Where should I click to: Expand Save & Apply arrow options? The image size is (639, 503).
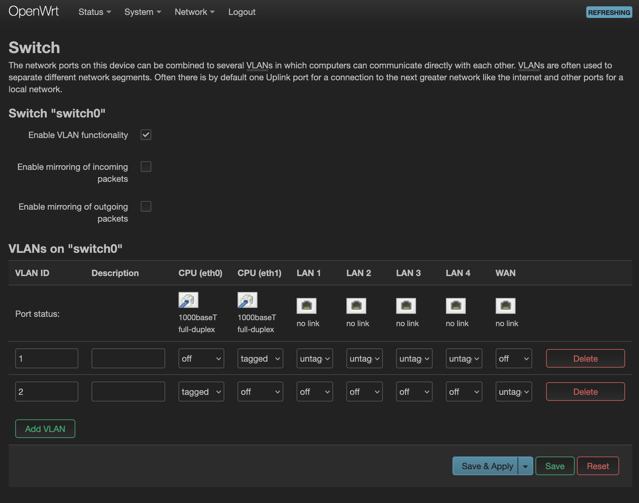(526, 466)
